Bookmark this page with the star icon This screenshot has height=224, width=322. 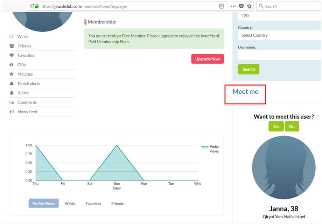[249, 6]
